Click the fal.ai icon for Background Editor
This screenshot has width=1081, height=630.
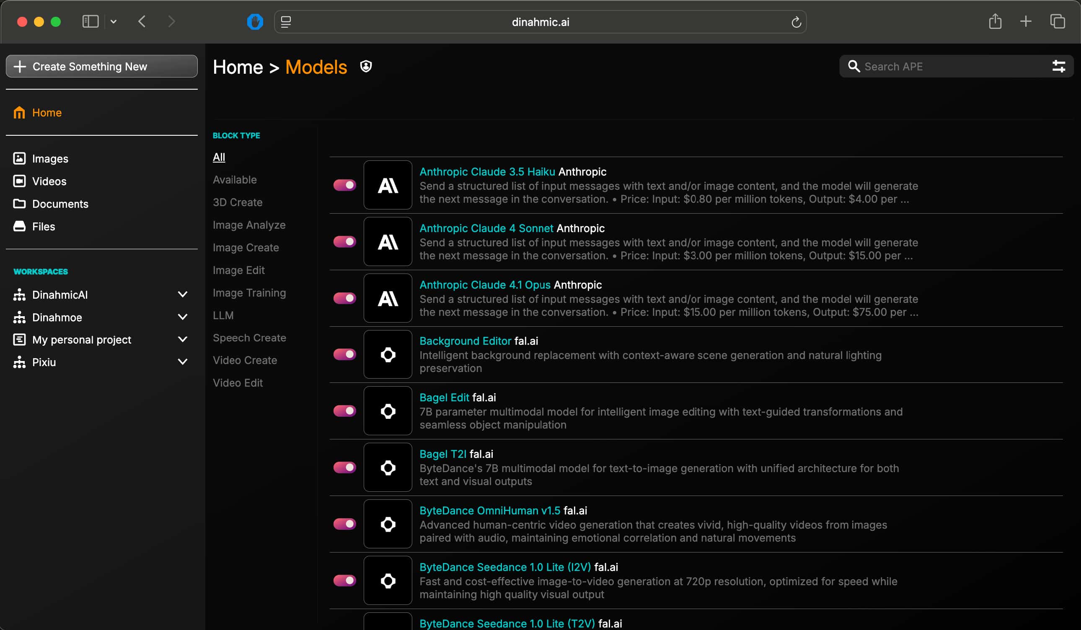click(x=387, y=355)
